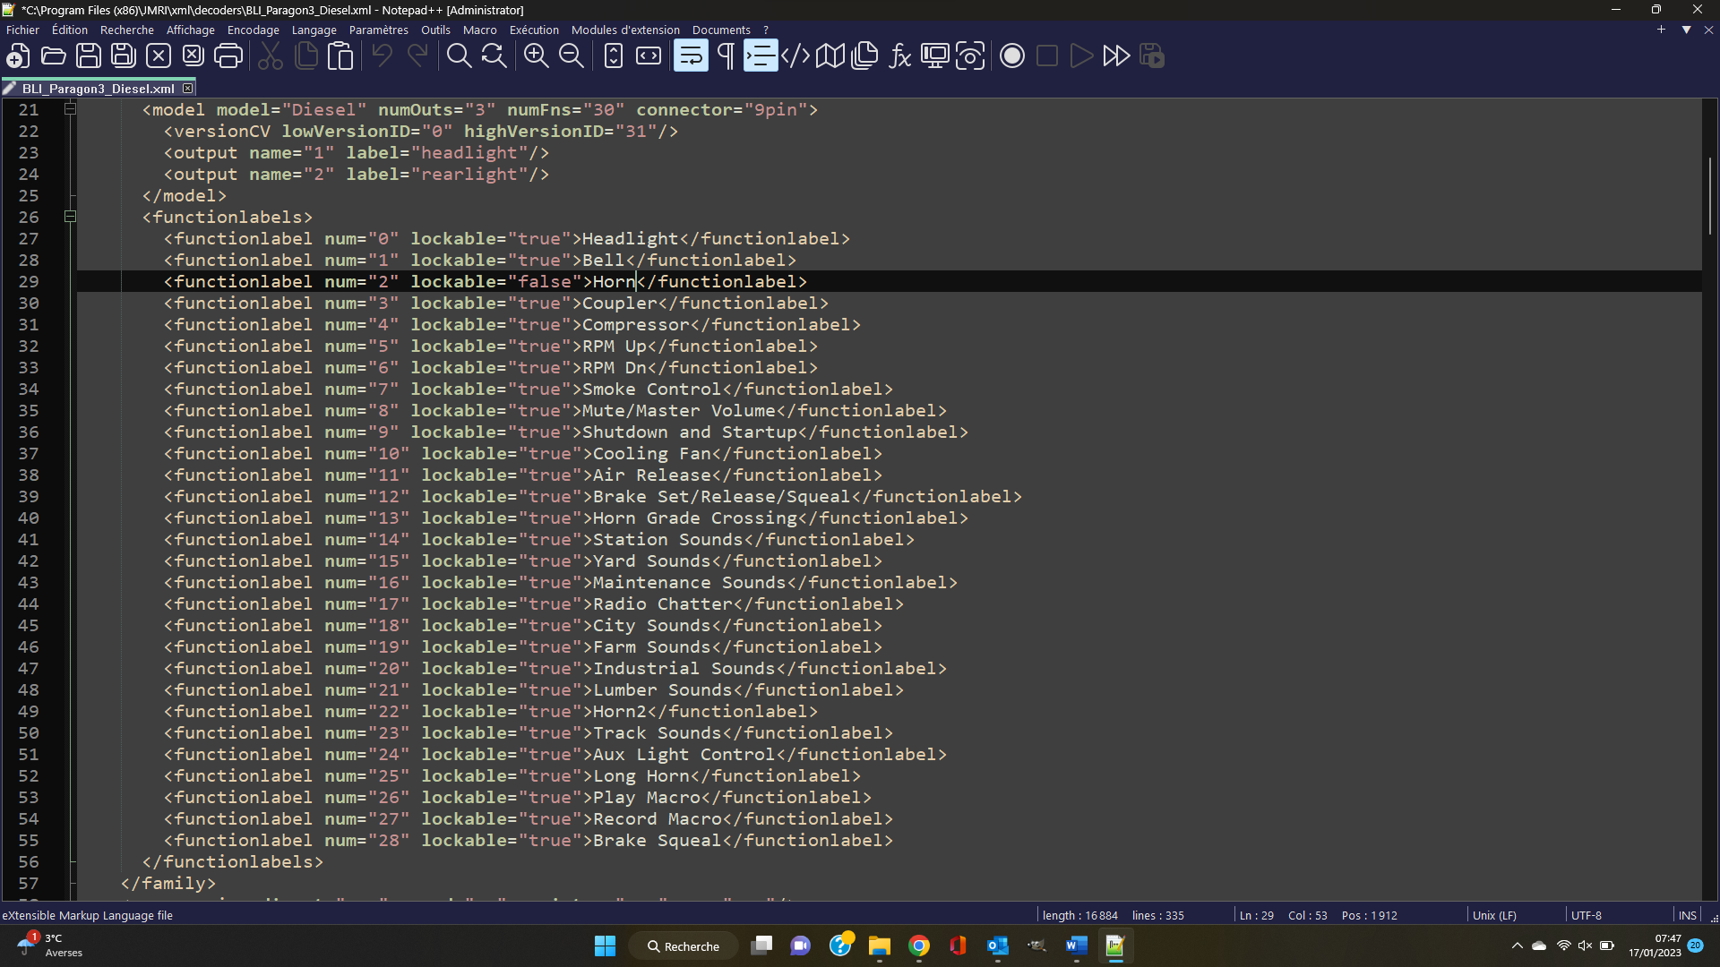Close the BLI_Paragon3_Diesel.xml tab
Image resolution: width=1720 pixels, height=967 pixels.
[x=187, y=88]
